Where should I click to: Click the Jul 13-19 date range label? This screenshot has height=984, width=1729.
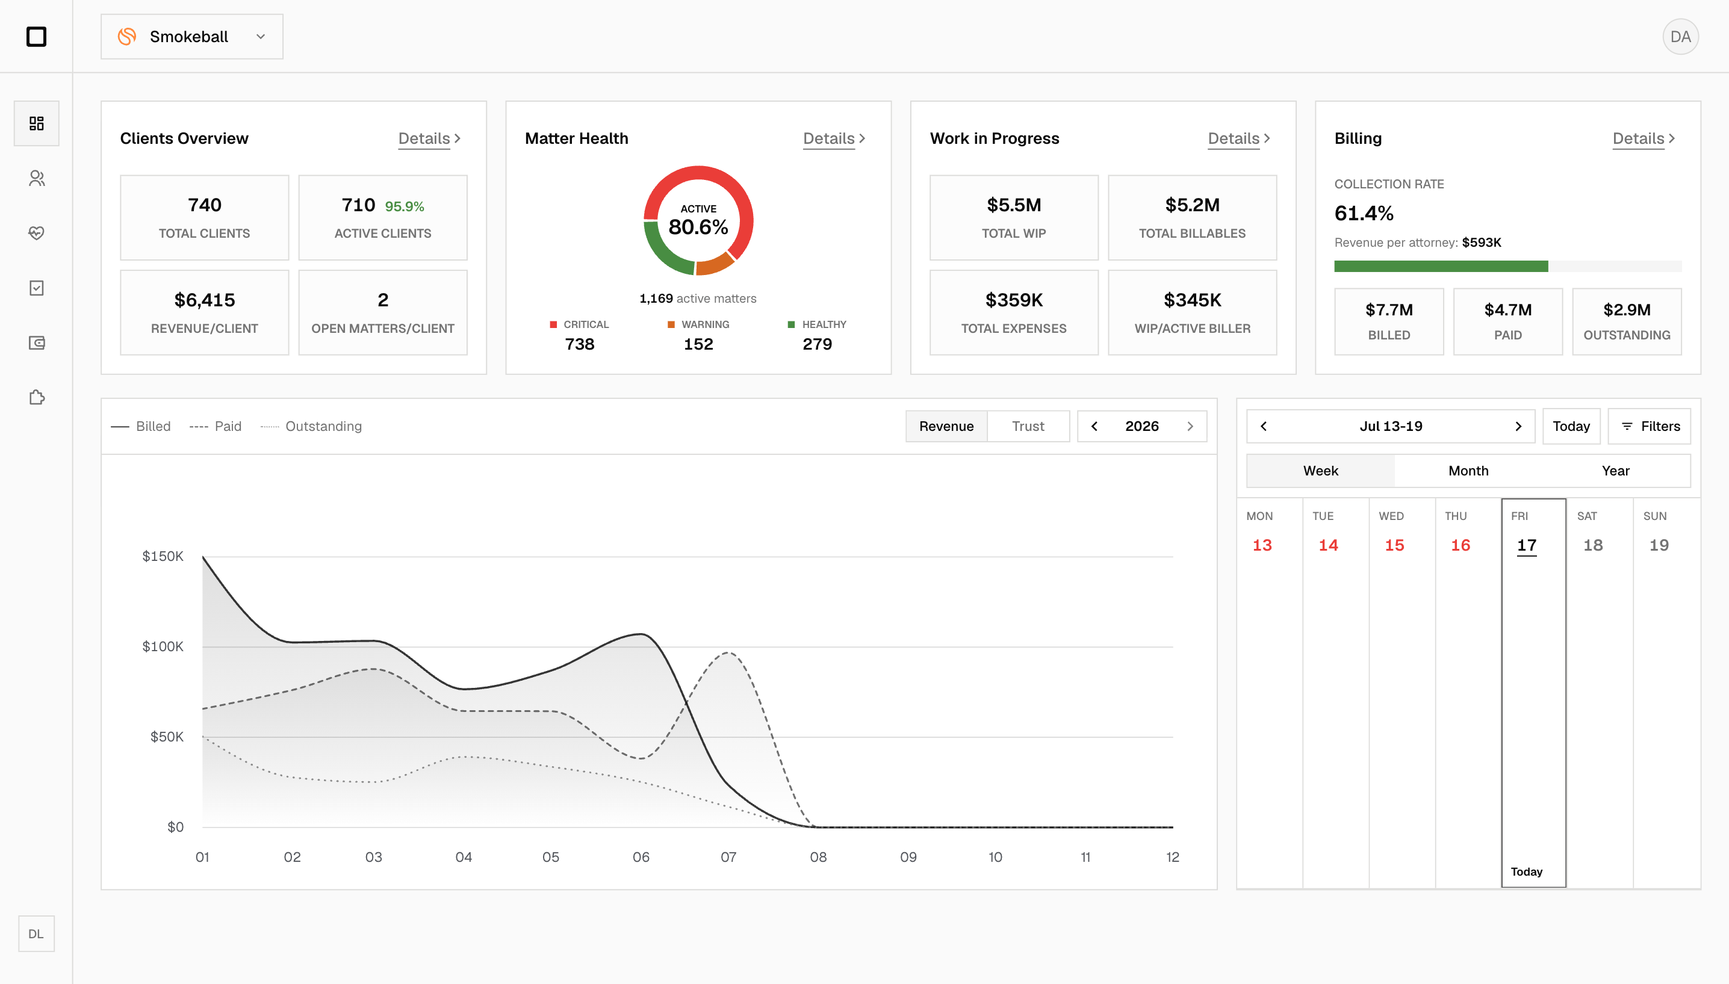tap(1391, 425)
